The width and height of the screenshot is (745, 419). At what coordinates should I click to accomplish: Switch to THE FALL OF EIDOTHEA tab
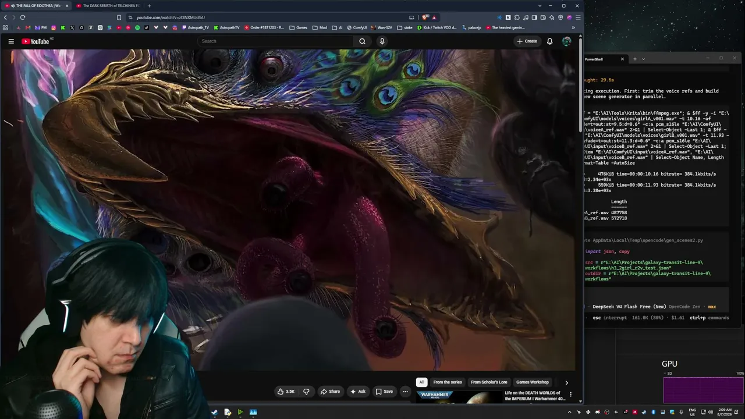click(x=36, y=6)
